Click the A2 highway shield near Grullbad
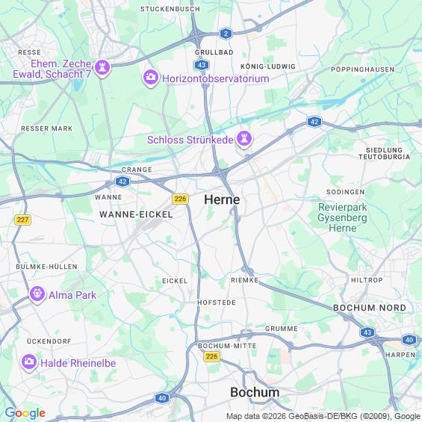Screen dimensions: 422x422 (x=226, y=34)
